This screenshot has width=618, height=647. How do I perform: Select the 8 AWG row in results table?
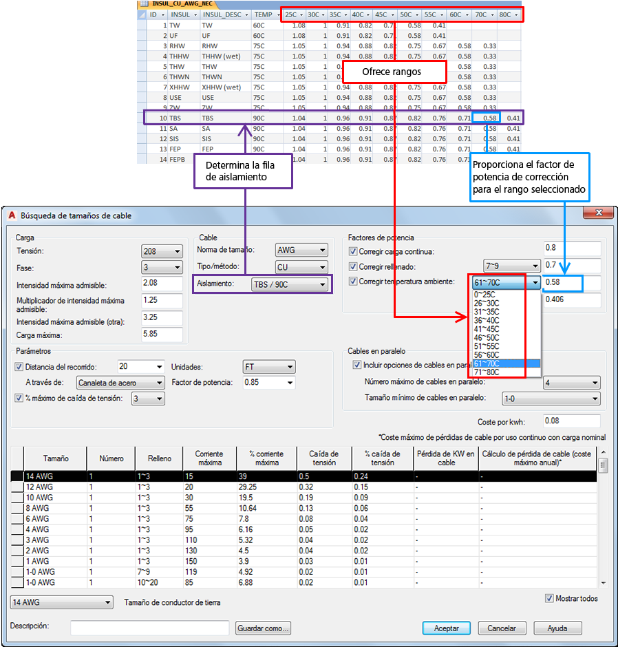[303, 508]
